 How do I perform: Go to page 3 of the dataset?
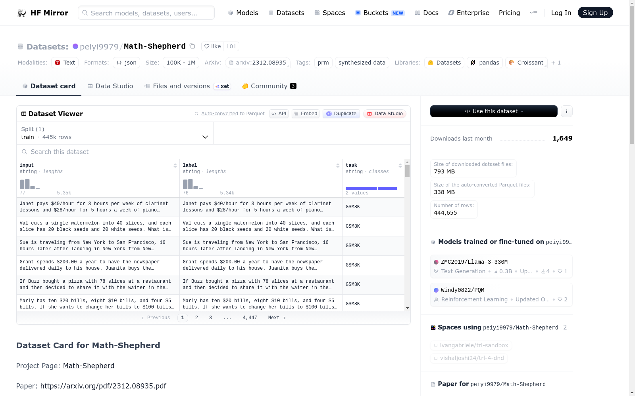pos(210,318)
